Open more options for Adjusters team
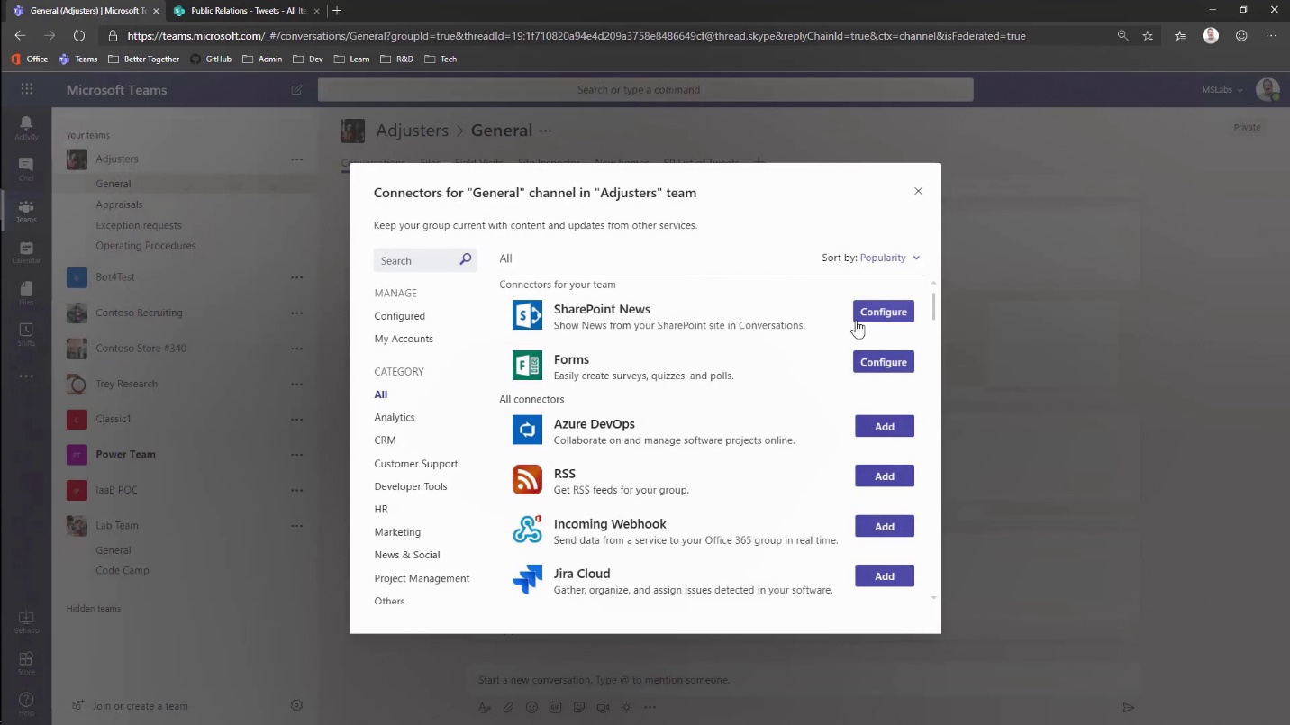Image resolution: width=1290 pixels, height=725 pixels. tap(296, 159)
